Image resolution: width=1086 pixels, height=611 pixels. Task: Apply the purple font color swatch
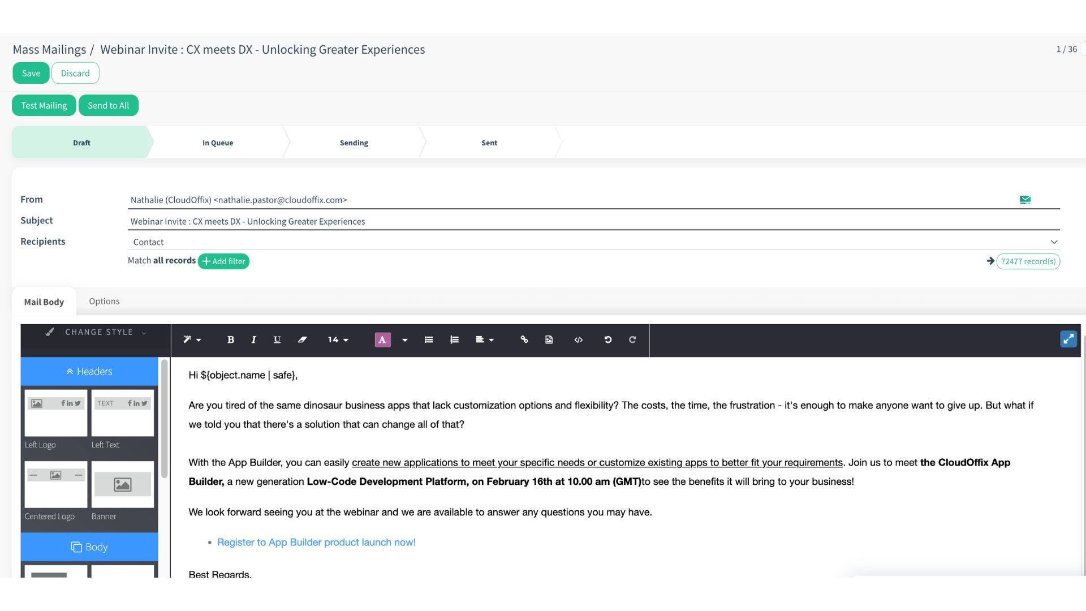pyautogui.click(x=382, y=340)
